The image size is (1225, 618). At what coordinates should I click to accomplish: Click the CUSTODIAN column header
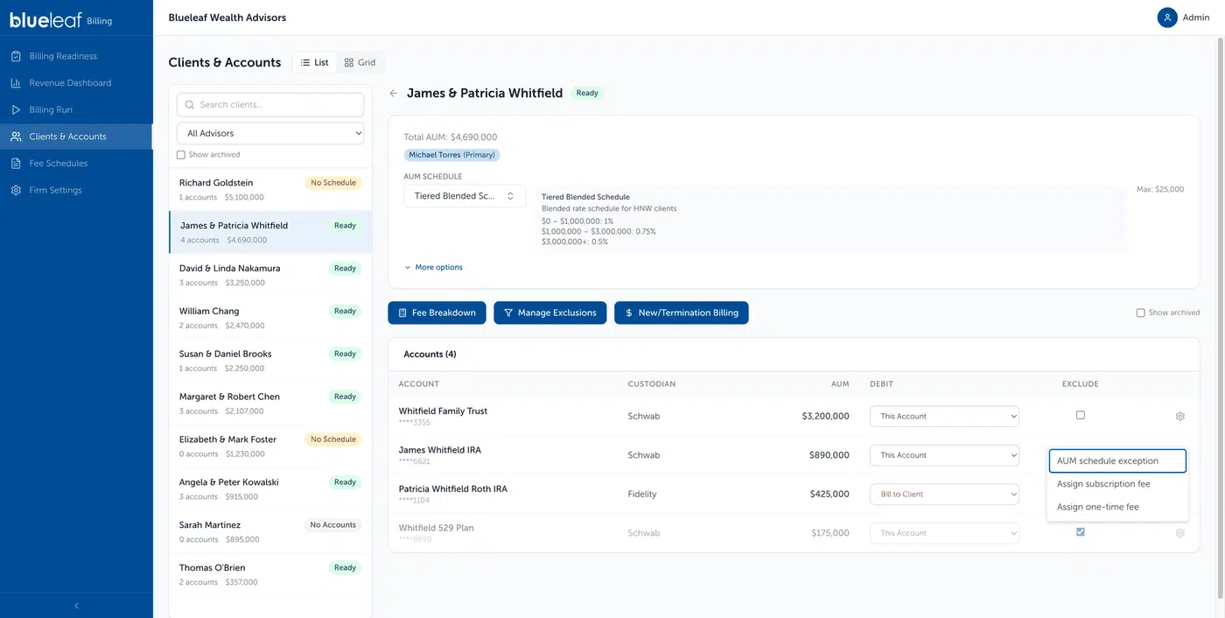point(652,384)
